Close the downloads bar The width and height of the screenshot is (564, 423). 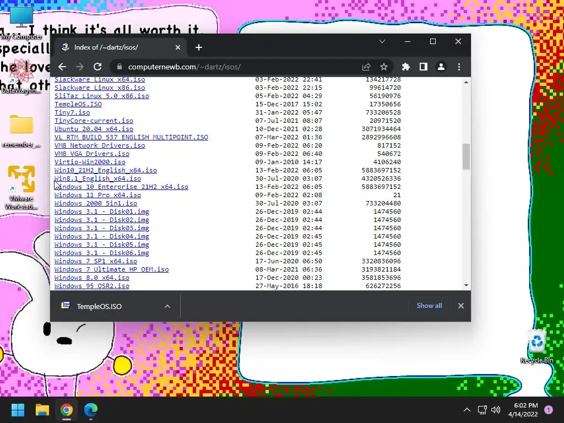(x=461, y=306)
